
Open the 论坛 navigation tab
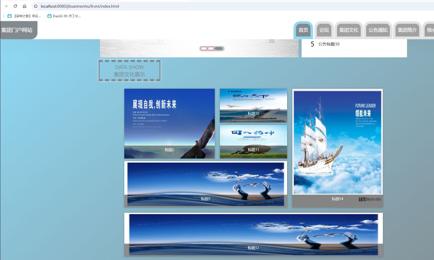click(x=324, y=30)
